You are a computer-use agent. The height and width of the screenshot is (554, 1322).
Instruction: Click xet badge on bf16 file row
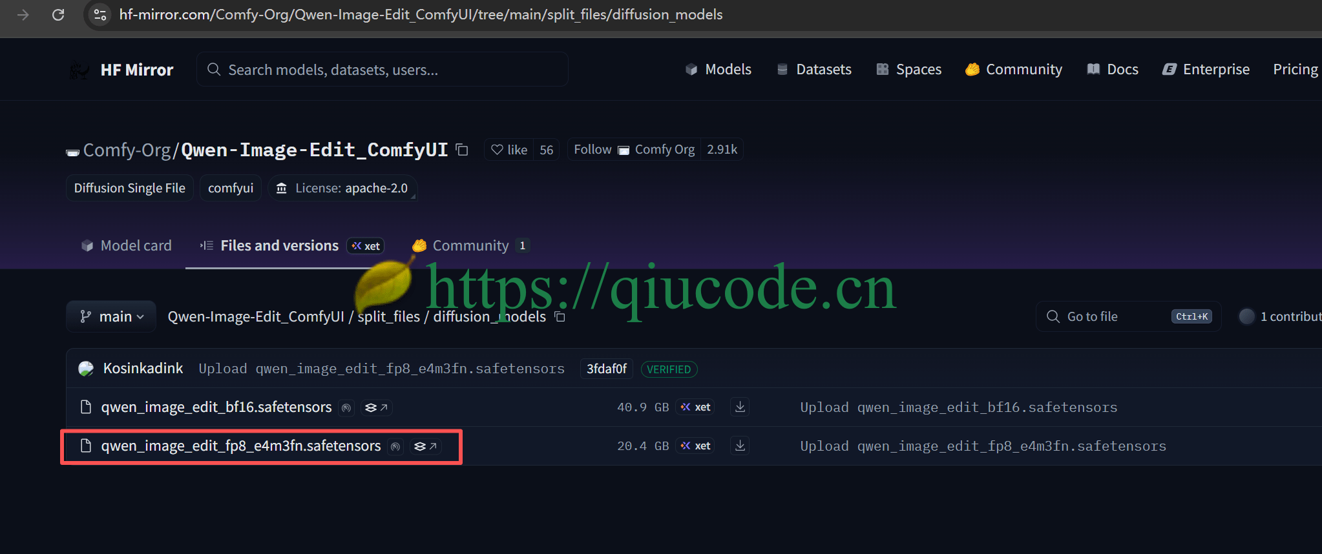(x=695, y=407)
